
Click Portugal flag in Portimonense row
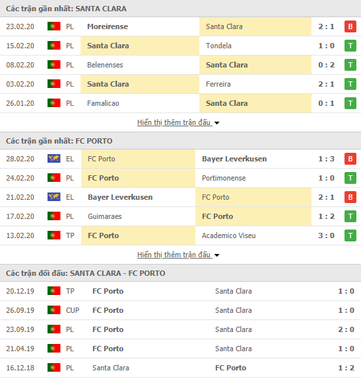pos(53,178)
